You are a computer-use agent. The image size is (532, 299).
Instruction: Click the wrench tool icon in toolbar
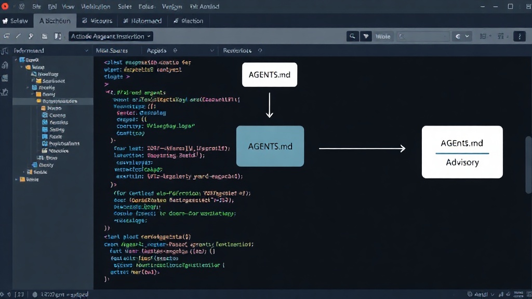click(x=31, y=36)
